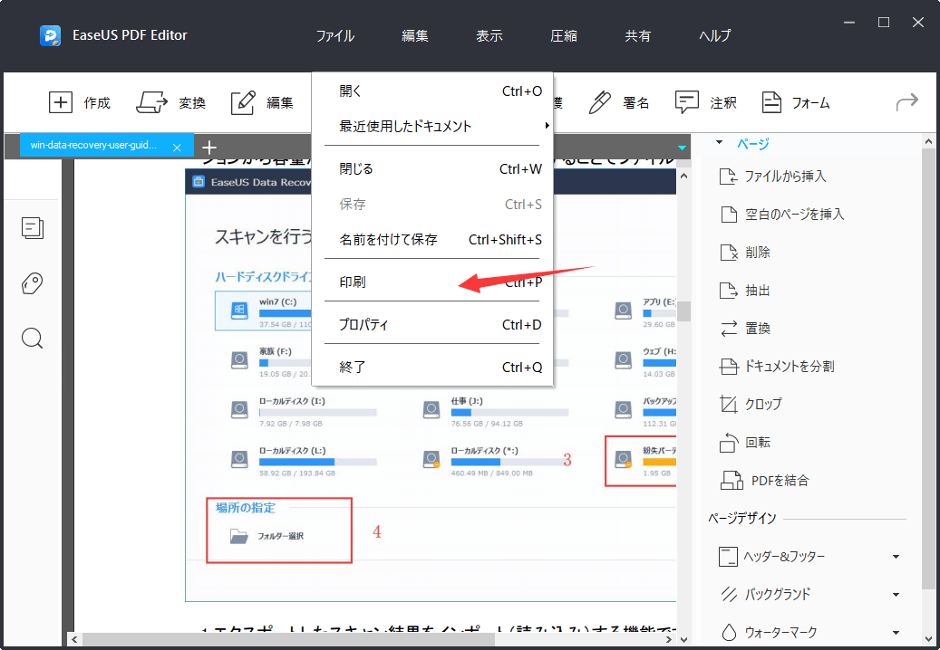Collapse the ページ section
This screenshot has width=940, height=650.
(x=720, y=143)
